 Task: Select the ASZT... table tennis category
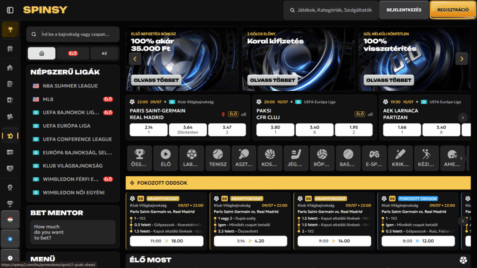point(244,158)
